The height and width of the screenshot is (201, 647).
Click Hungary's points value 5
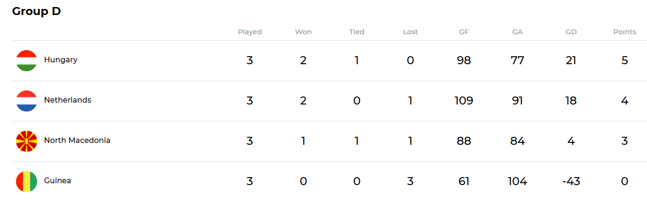(624, 60)
